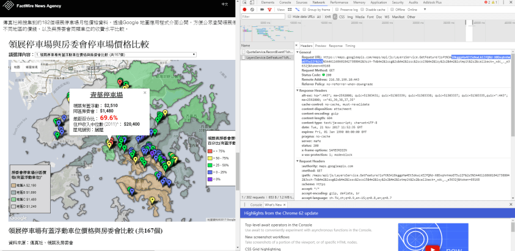Open the Preview tab of the request
The image size is (515, 251).
tap(320, 46)
